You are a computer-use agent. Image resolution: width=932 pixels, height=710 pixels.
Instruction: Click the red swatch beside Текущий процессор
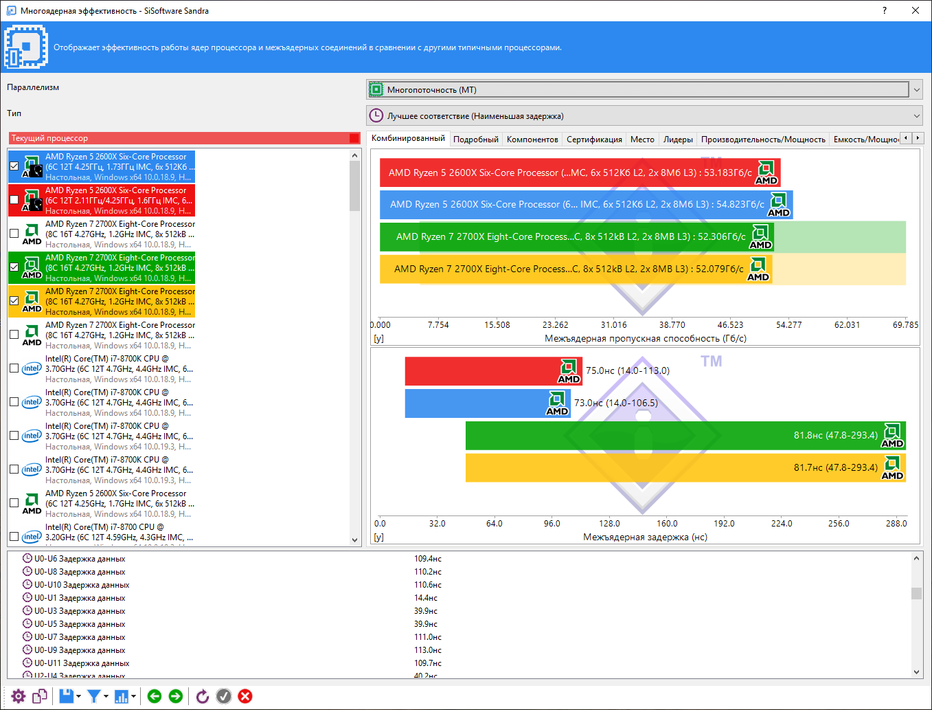(x=354, y=138)
